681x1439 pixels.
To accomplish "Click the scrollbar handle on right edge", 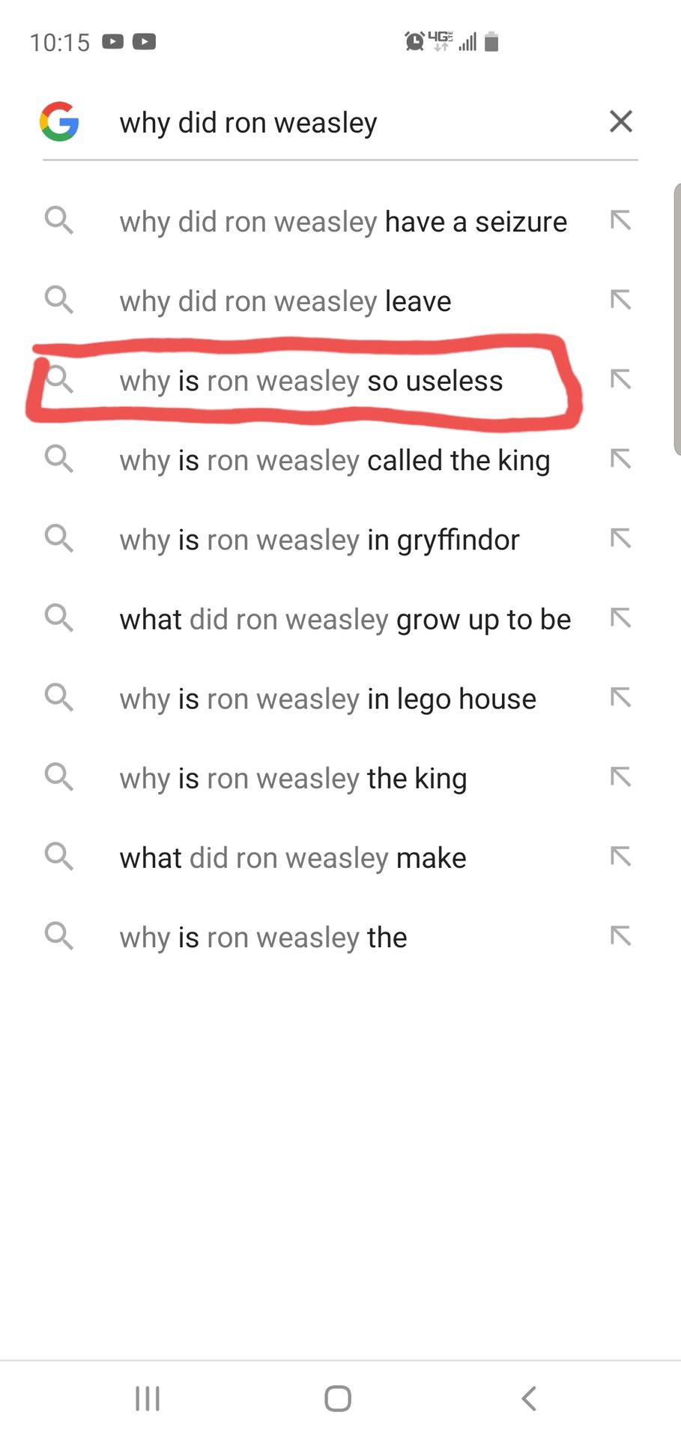I will (x=677, y=319).
